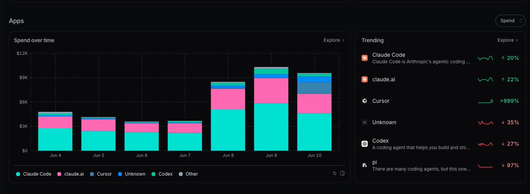
Task: Open Explore link in Spend over time
Action: coord(334,40)
